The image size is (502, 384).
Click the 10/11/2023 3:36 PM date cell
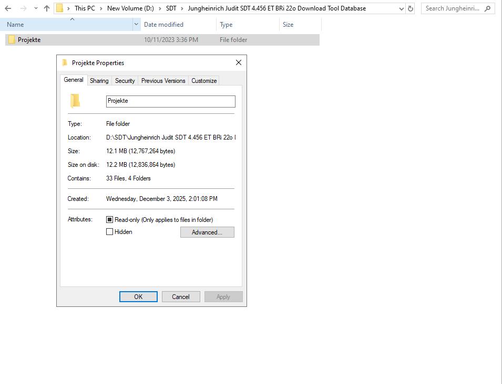point(171,40)
